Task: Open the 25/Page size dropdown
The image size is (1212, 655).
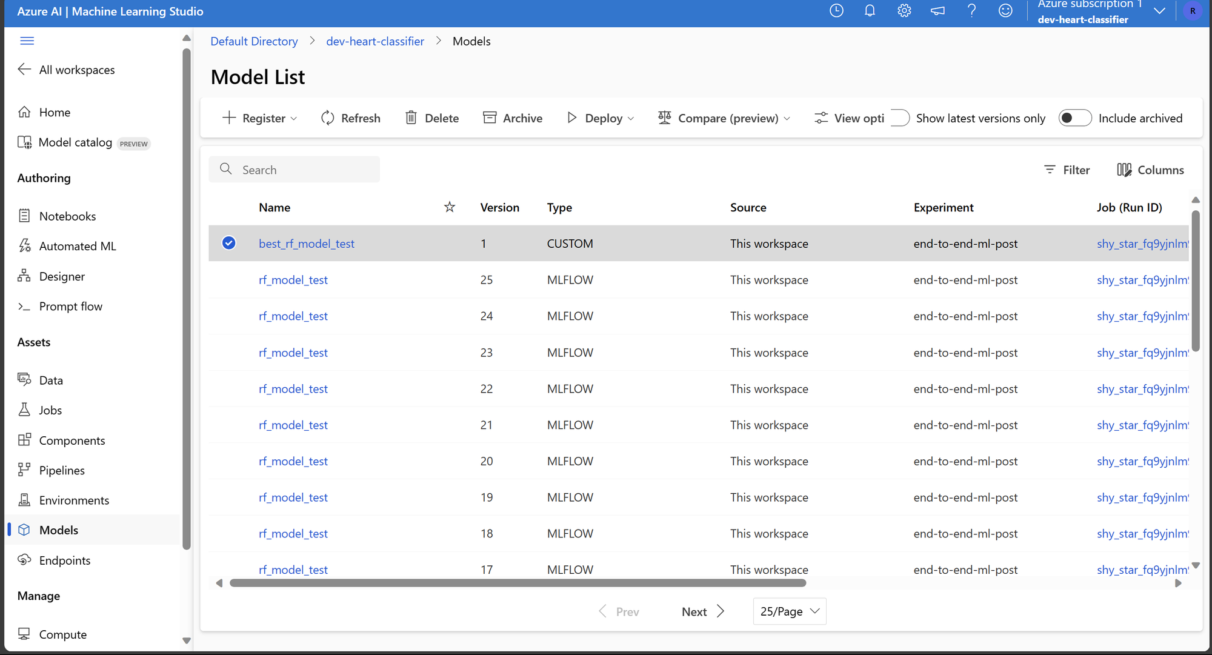Action: [x=789, y=611]
